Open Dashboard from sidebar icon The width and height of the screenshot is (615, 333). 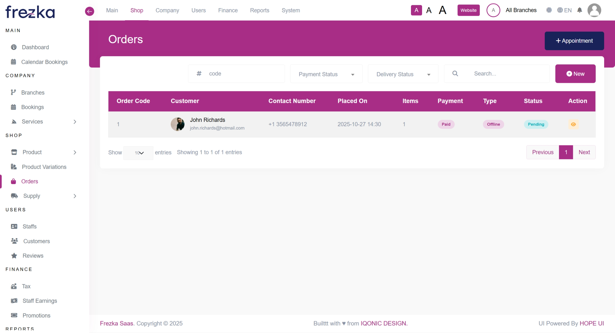(14, 47)
